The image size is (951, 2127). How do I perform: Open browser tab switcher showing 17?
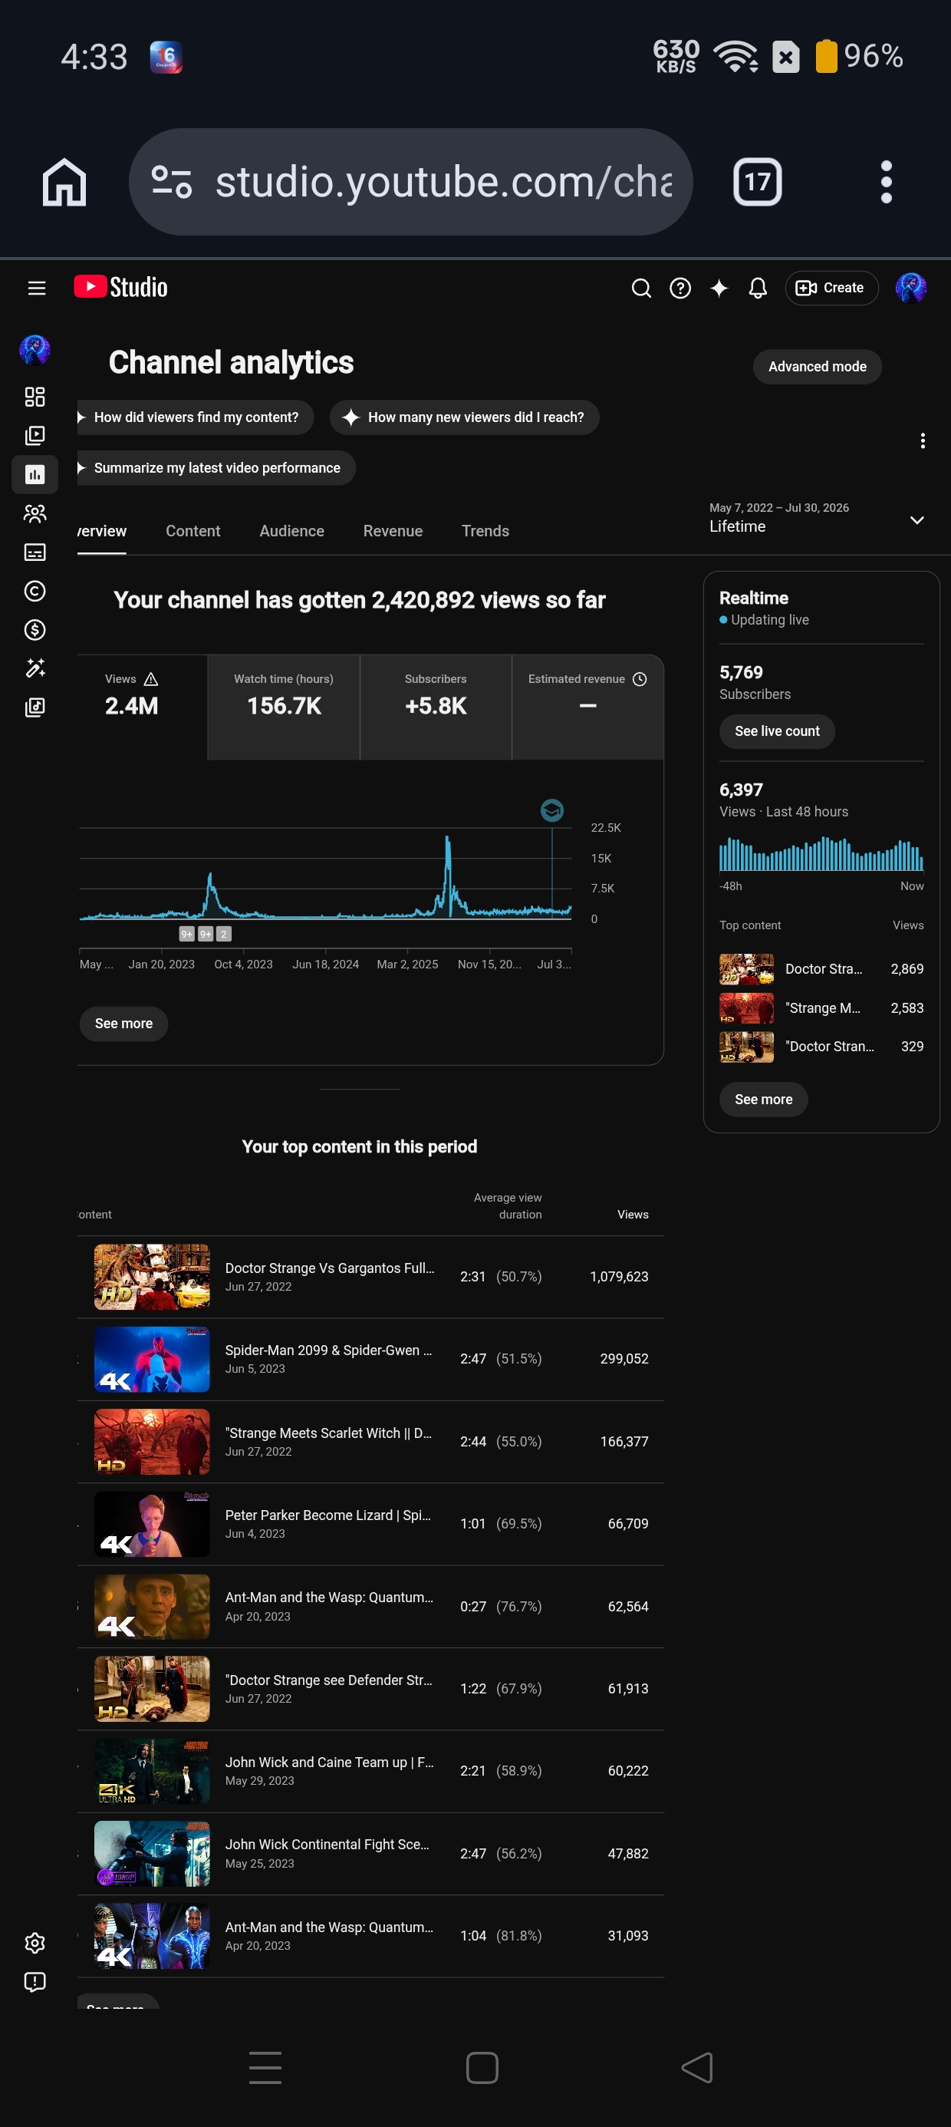click(x=757, y=182)
